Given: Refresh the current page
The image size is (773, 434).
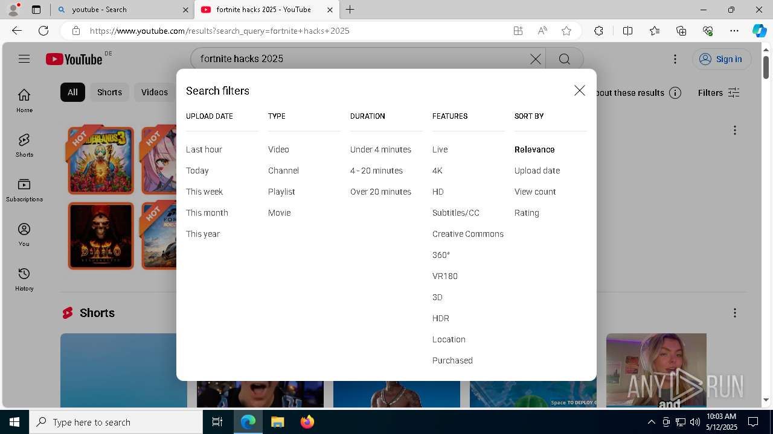Looking at the screenshot, I should [x=43, y=31].
